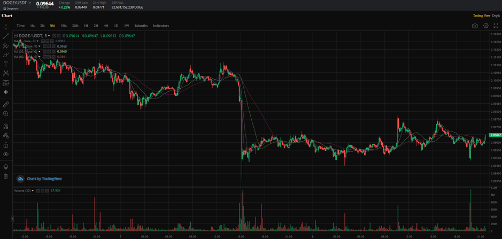Screen dimensions: 502x239
Task: Open the DOGE/USDT pair selector dropdown
Action: click(18, 3)
